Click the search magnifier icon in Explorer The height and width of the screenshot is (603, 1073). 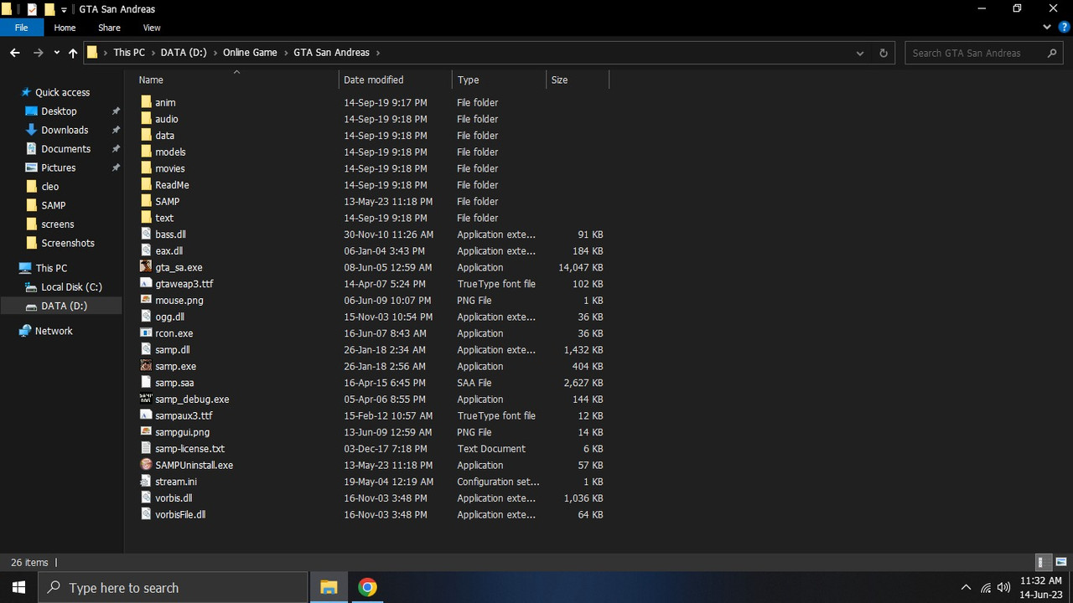1053,53
